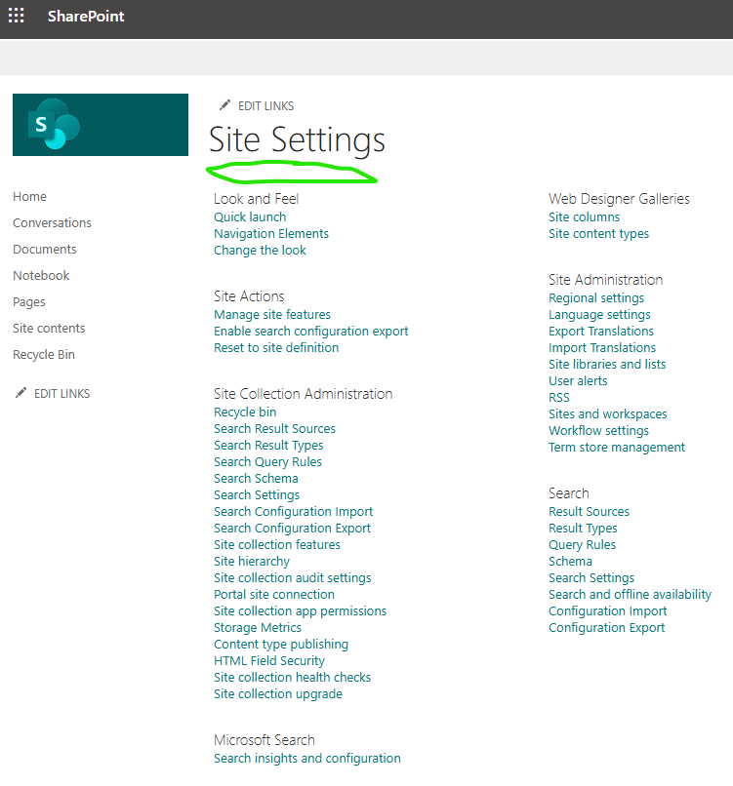Open Notebook in left navigation
733x786 pixels.
pyautogui.click(x=41, y=275)
